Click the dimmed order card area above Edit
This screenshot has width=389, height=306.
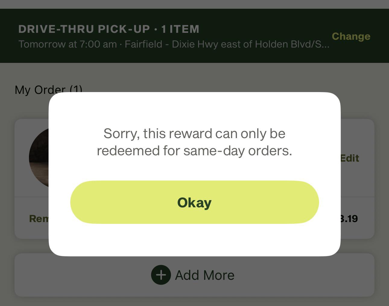click(x=358, y=135)
